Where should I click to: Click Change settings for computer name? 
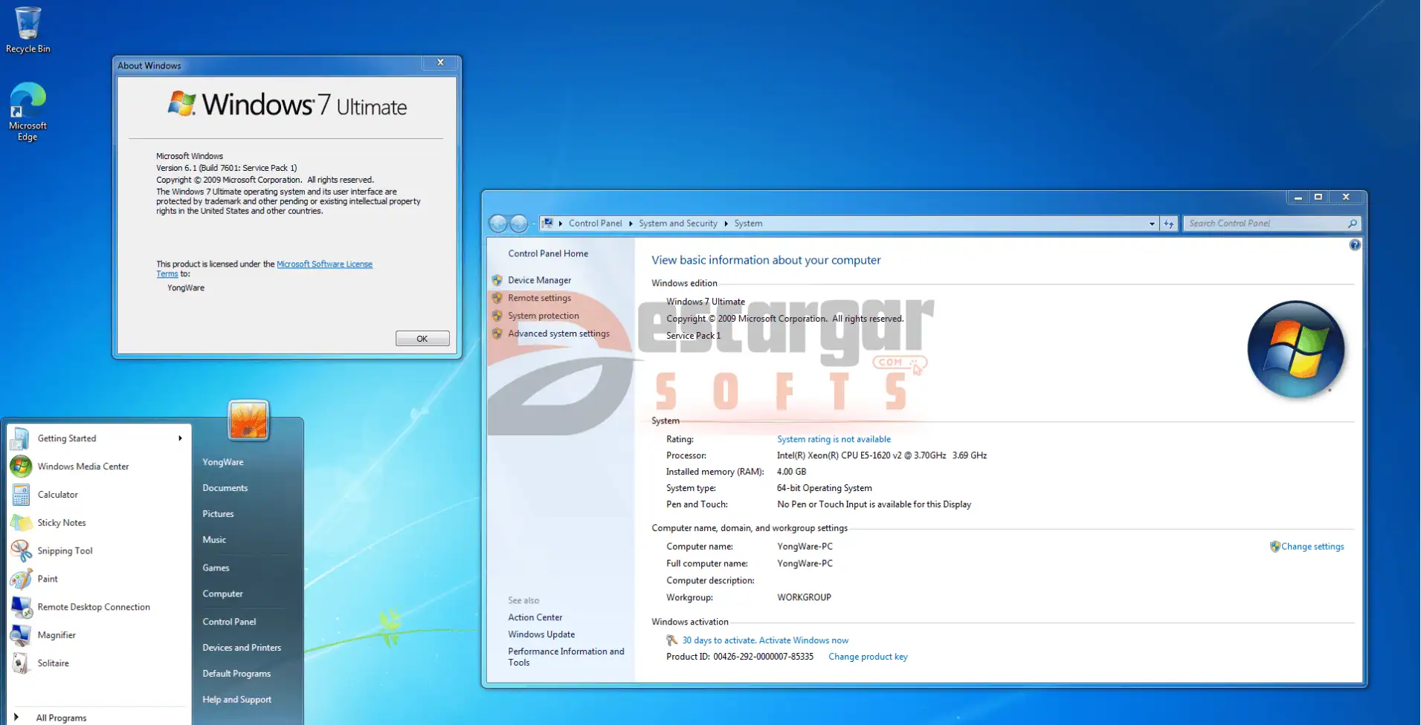tap(1312, 547)
